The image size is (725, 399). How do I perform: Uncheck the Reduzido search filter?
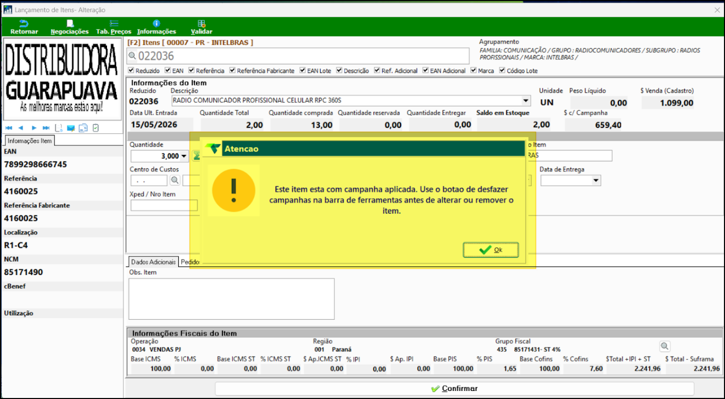pyautogui.click(x=131, y=71)
